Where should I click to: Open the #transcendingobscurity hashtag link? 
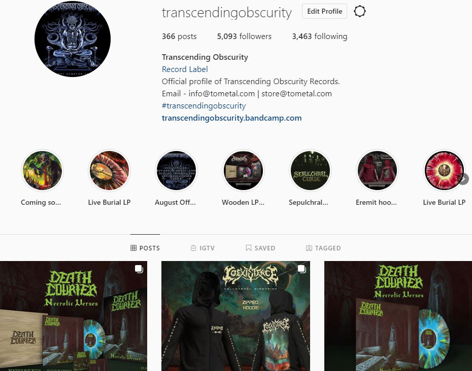click(204, 106)
